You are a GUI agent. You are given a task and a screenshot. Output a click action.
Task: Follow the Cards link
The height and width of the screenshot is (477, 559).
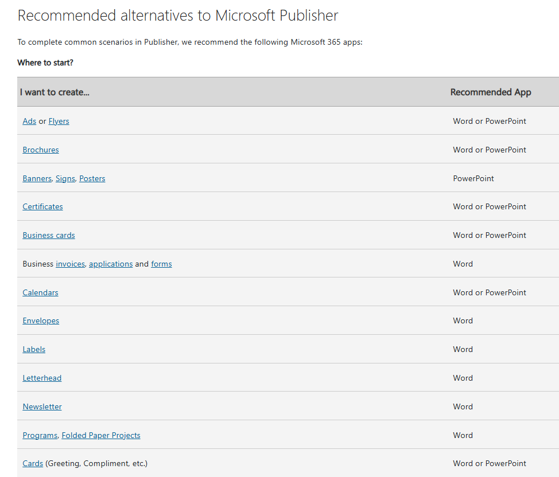click(33, 463)
